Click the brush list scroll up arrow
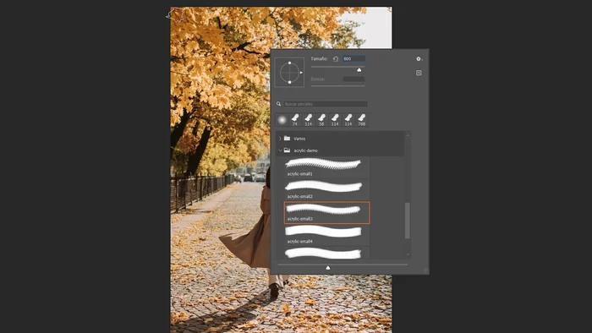 click(x=408, y=135)
